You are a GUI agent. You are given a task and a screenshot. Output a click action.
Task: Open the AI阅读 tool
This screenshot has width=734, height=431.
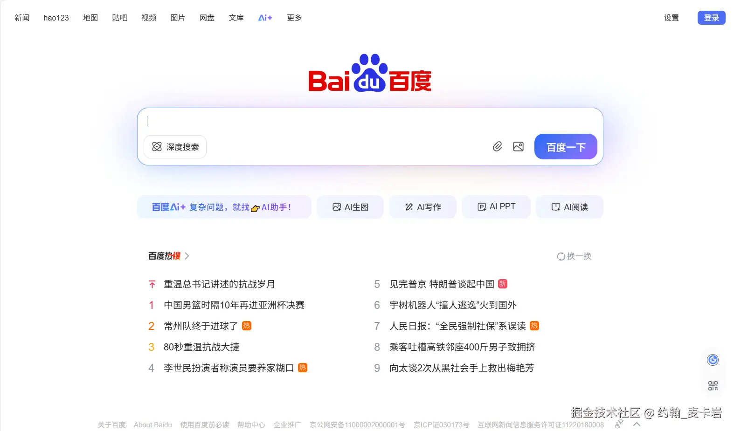pyautogui.click(x=569, y=207)
